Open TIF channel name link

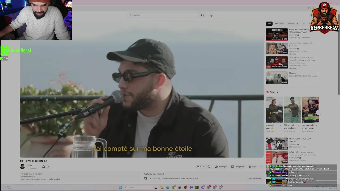click(x=28, y=166)
